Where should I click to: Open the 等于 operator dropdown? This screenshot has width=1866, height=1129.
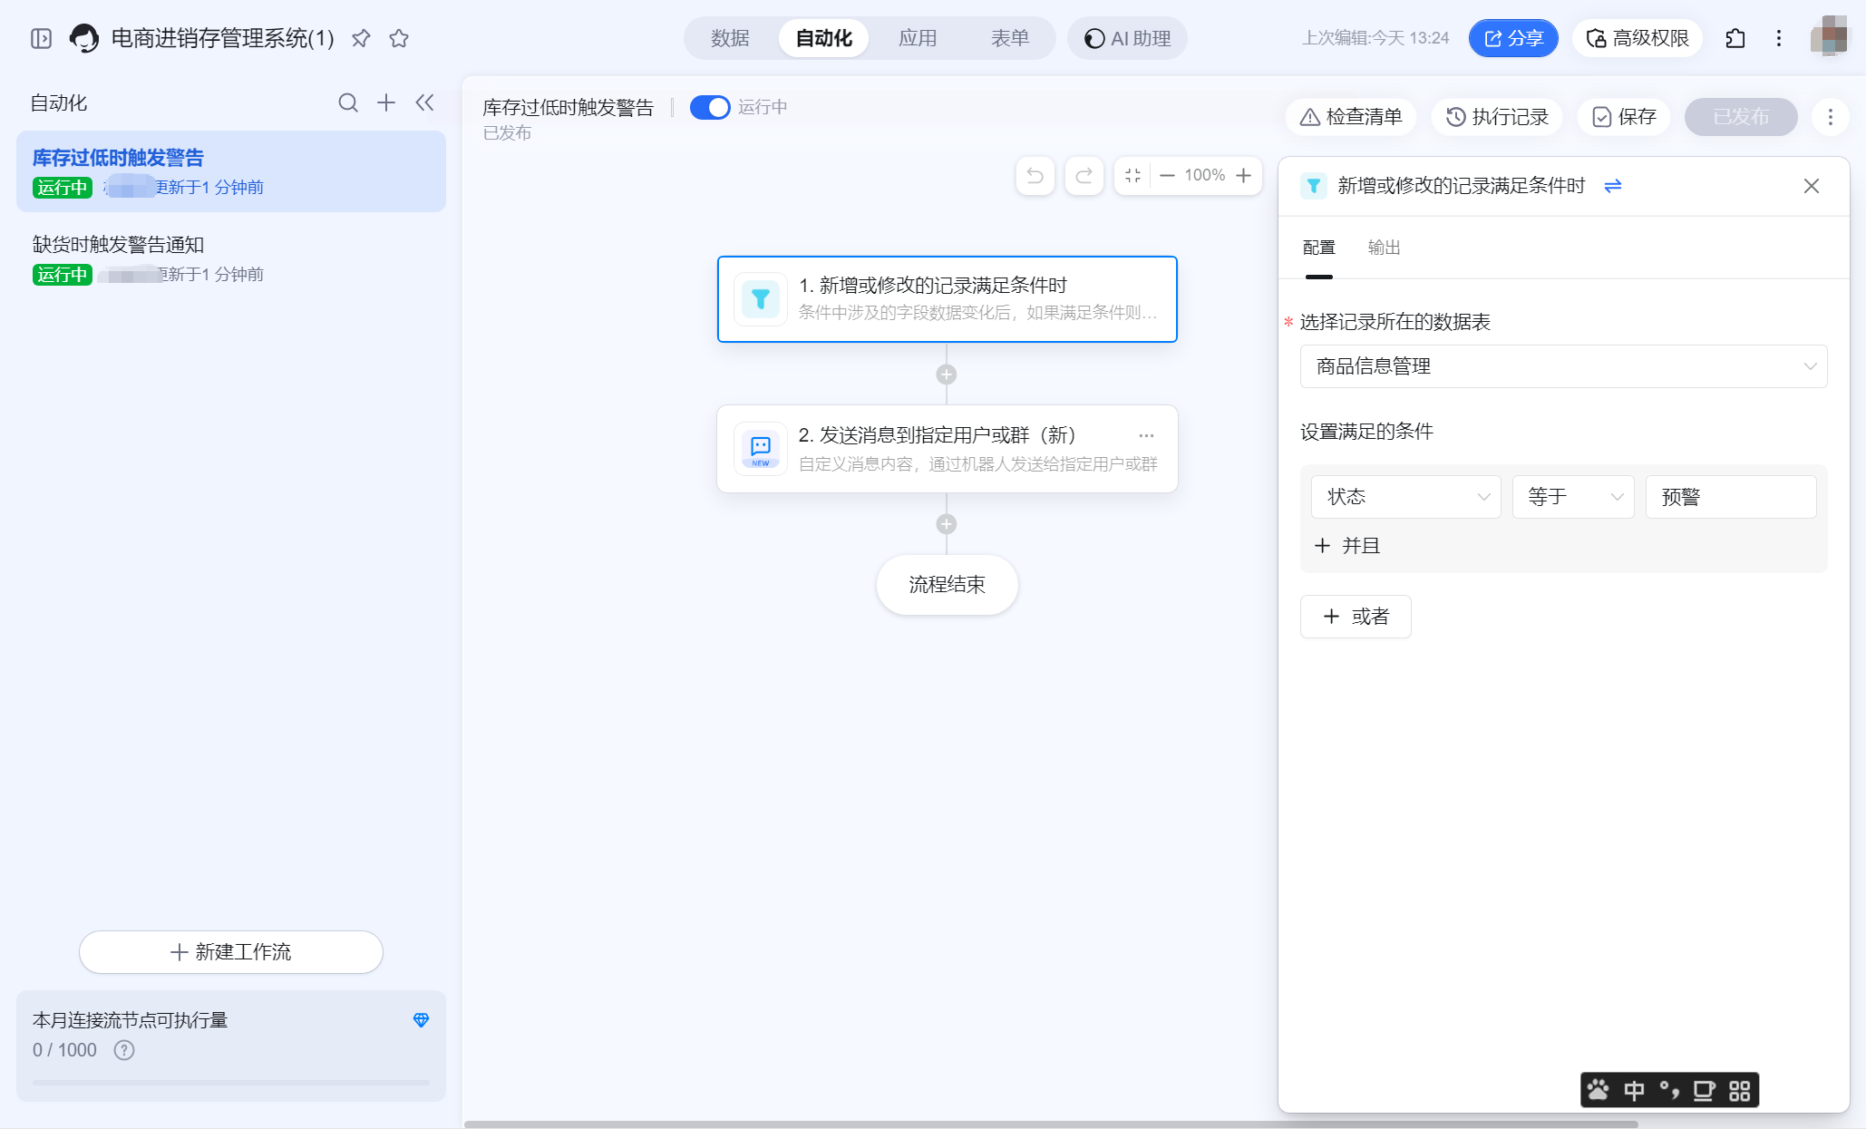1573,497
